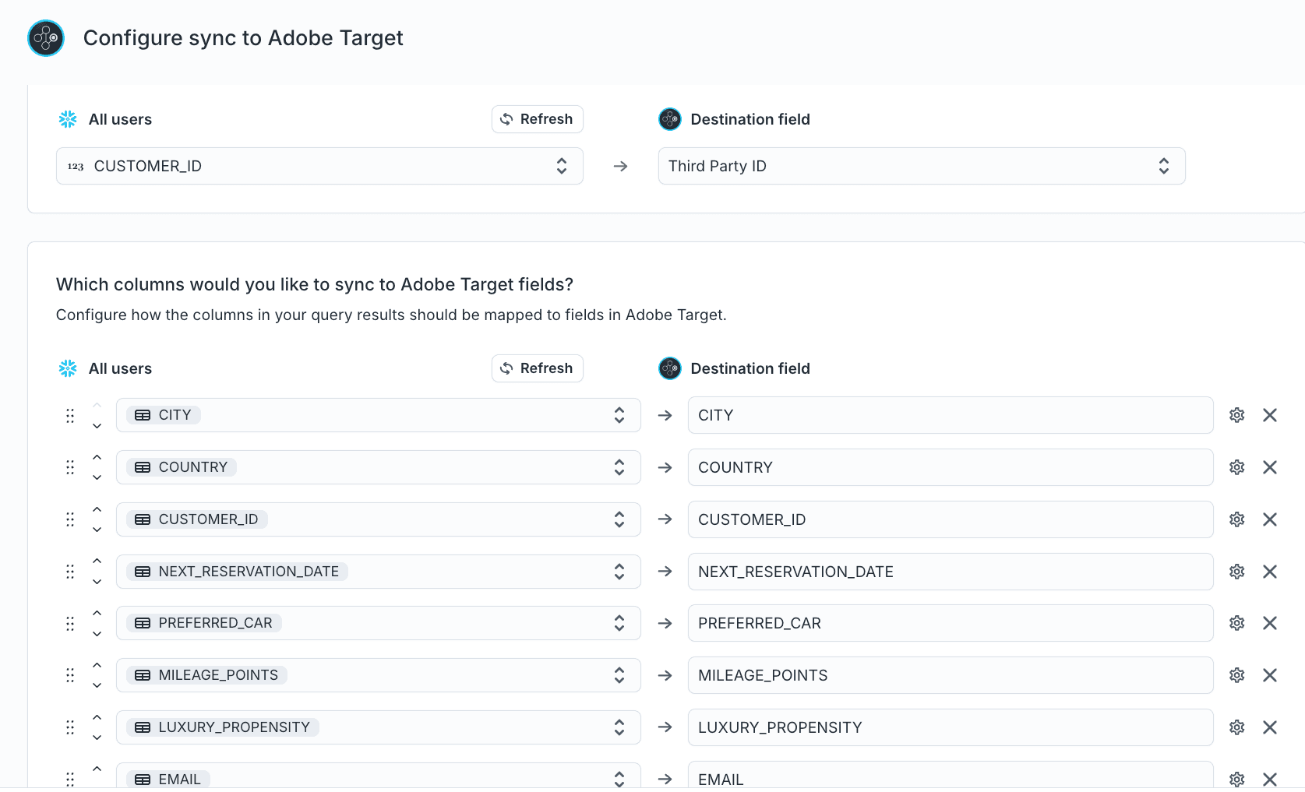Remove NEXT_RESERVATION_DATE mapping with X
Viewport: 1305px width, 792px height.
1269,572
